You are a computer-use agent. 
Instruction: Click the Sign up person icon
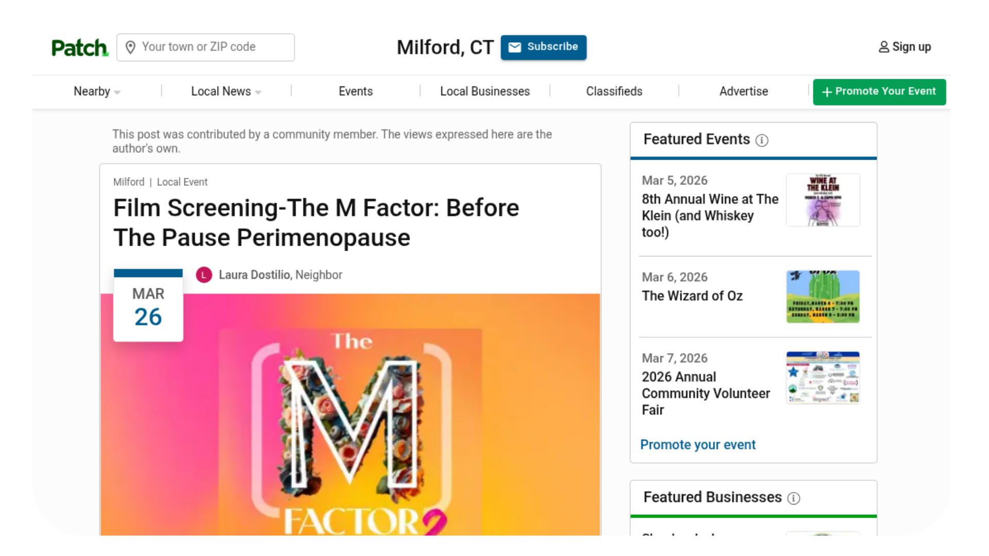(x=884, y=47)
